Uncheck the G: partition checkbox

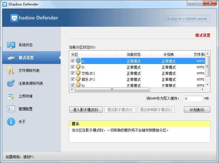[x=72, y=85]
